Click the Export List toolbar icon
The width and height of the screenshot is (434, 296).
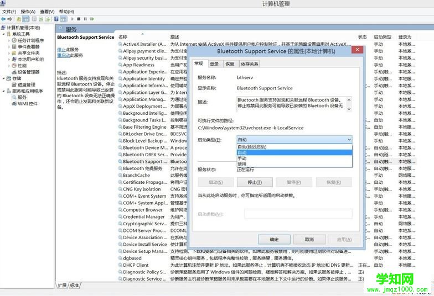point(48,19)
